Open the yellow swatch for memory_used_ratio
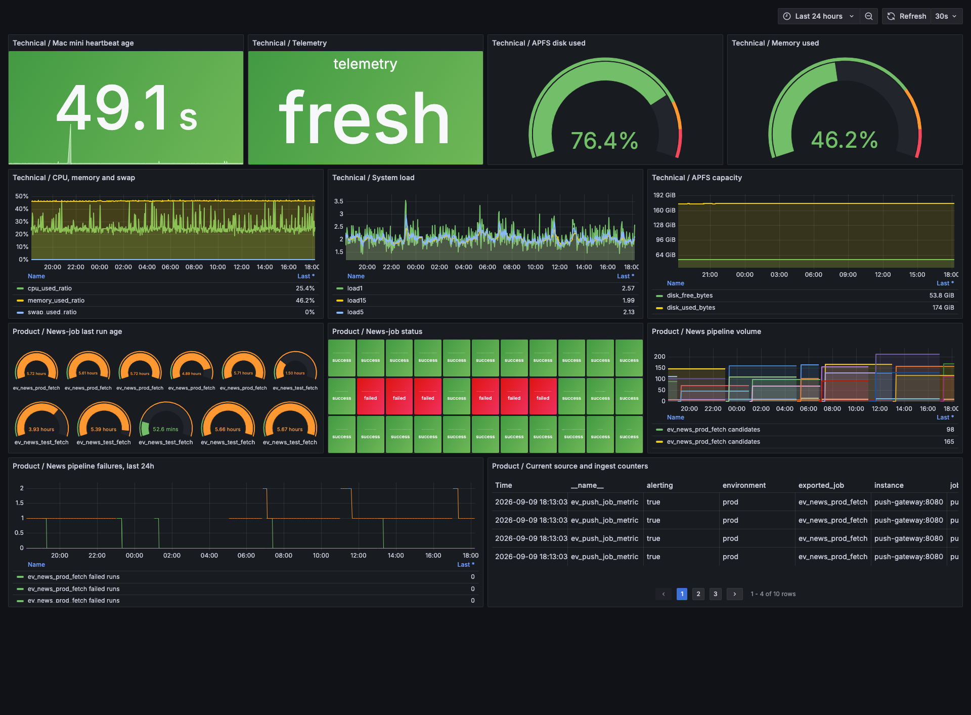This screenshot has height=715, width=971. [x=20, y=301]
